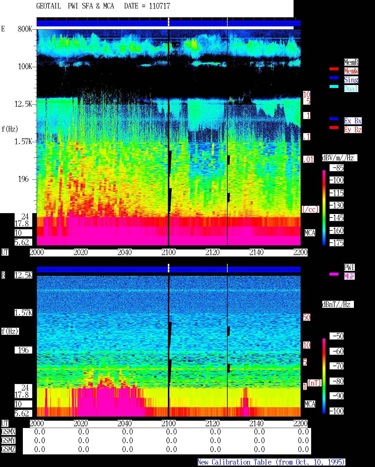Viewport: 375px width, 467px height.
Task: Select the MemW legend label
Action: pos(351,71)
